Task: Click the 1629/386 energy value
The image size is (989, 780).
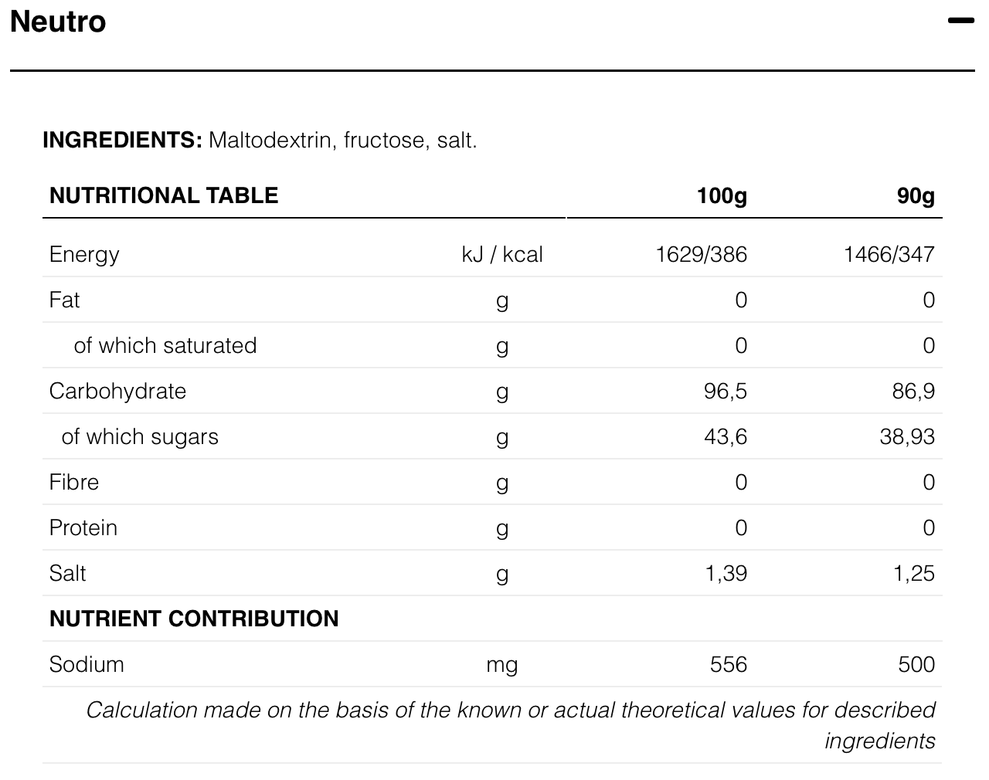Action: pyautogui.click(x=701, y=254)
